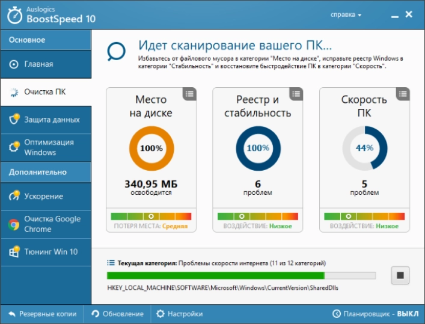Minimize the BoostSpeed window

tap(394, 16)
